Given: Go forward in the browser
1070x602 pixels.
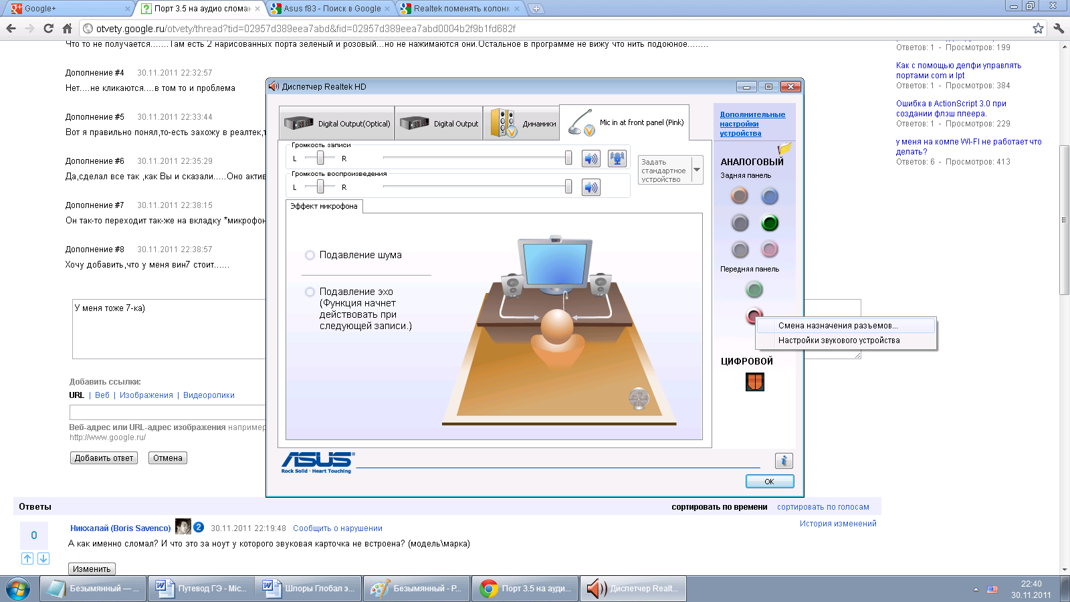Looking at the screenshot, I should click(29, 28).
